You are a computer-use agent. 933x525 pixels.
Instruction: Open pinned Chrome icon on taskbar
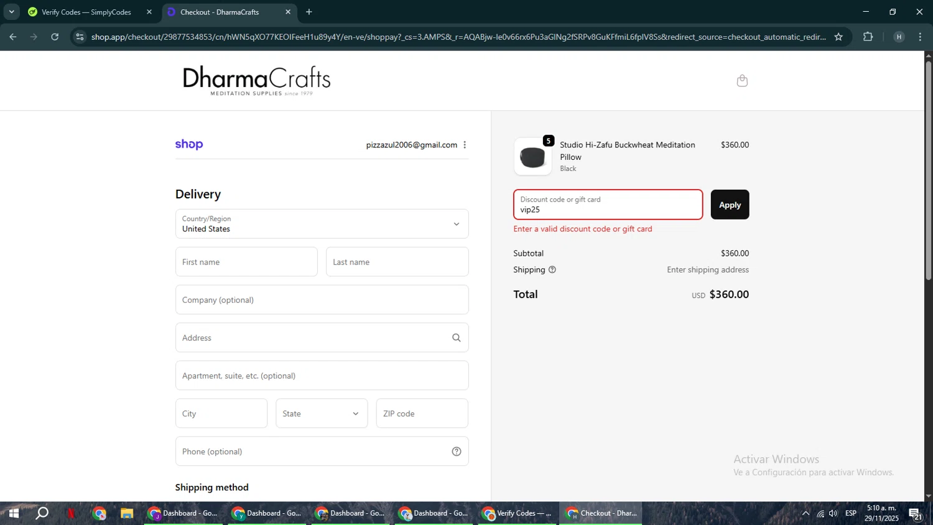coord(100,514)
